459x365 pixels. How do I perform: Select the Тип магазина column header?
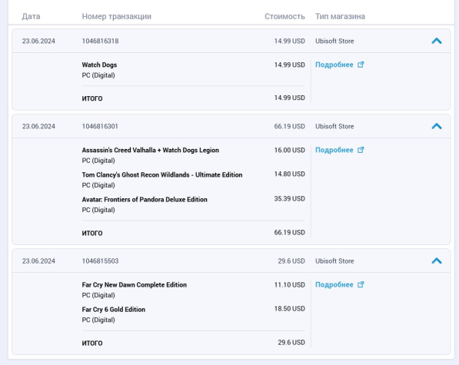pos(340,16)
